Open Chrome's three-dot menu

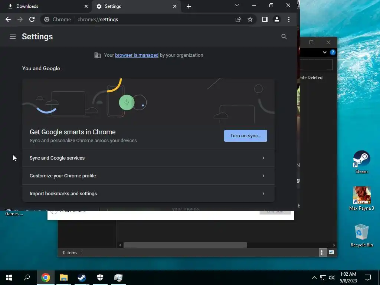pos(289,19)
